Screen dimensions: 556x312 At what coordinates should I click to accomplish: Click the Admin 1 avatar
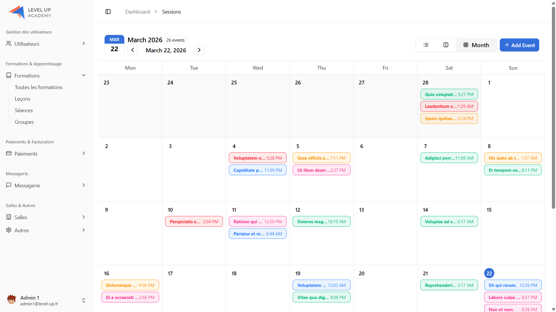12,300
